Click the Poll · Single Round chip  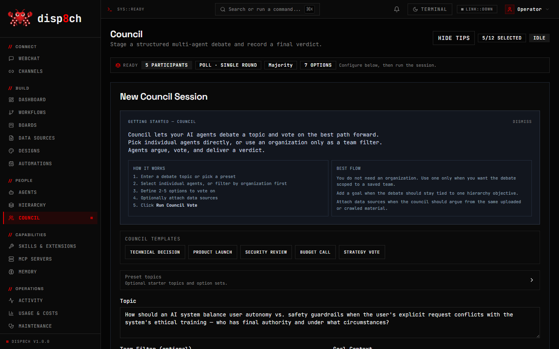coord(228,65)
